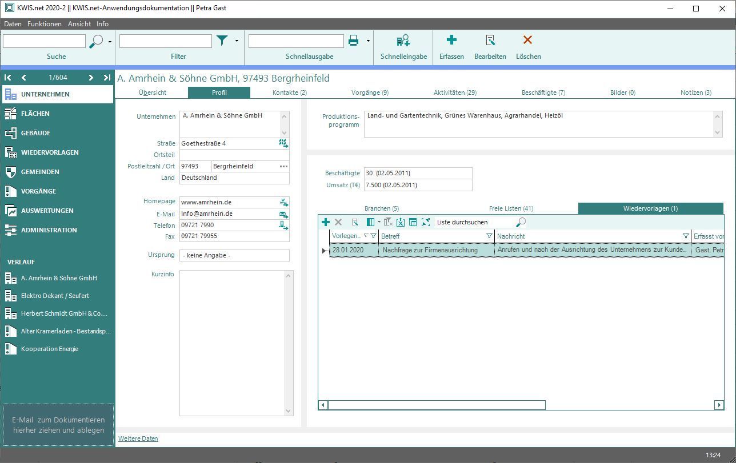Switch to the Branchen (5) tab
The width and height of the screenshot is (736, 463).
pyautogui.click(x=382, y=208)
